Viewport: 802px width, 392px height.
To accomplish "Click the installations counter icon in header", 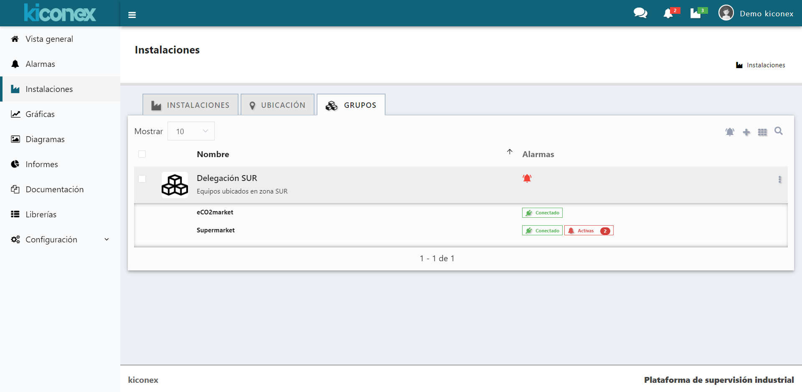I will (x=696, y=13).
